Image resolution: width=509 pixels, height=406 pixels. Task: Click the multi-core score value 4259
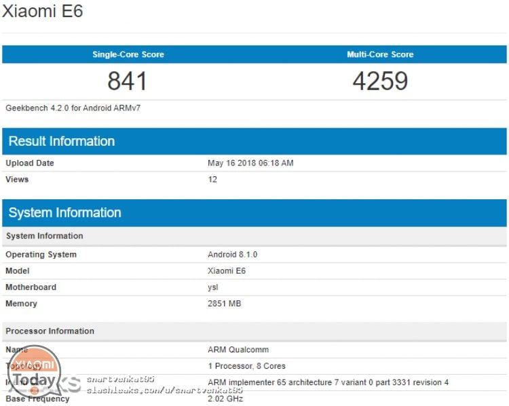[380, 81]
